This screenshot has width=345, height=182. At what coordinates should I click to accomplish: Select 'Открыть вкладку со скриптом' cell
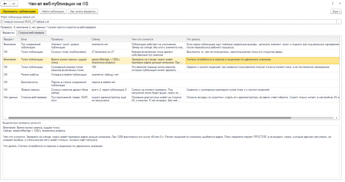click(262, 99)
